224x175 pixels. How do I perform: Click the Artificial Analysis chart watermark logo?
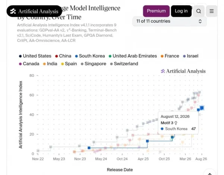pyautogui.click(x=183, y=71)
